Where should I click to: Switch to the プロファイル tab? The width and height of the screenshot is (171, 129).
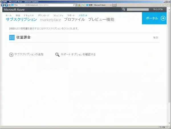click(x=74, y=20)
